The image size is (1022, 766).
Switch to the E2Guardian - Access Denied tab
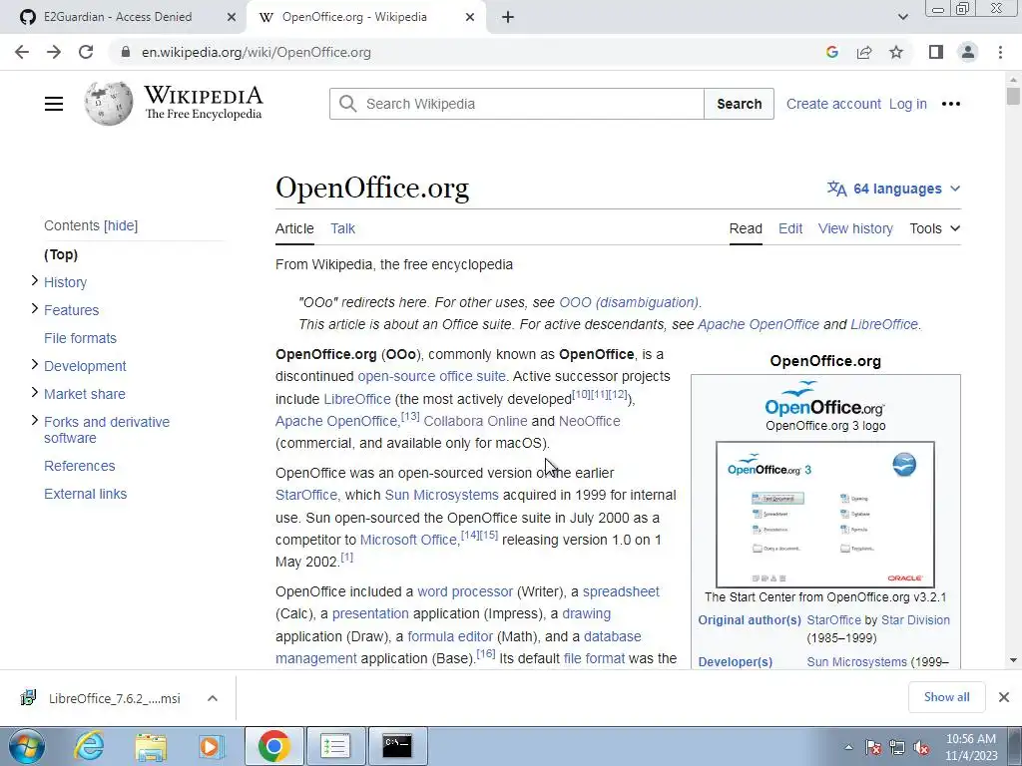[124, 17]
